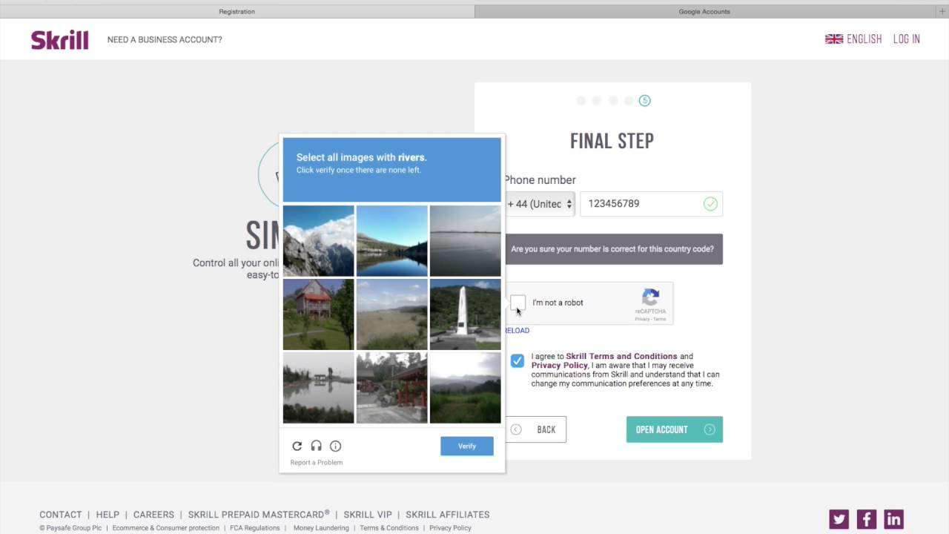Click the Paysafe Group Plc copyright text
The image size is (949, 534).
[70, 528]
